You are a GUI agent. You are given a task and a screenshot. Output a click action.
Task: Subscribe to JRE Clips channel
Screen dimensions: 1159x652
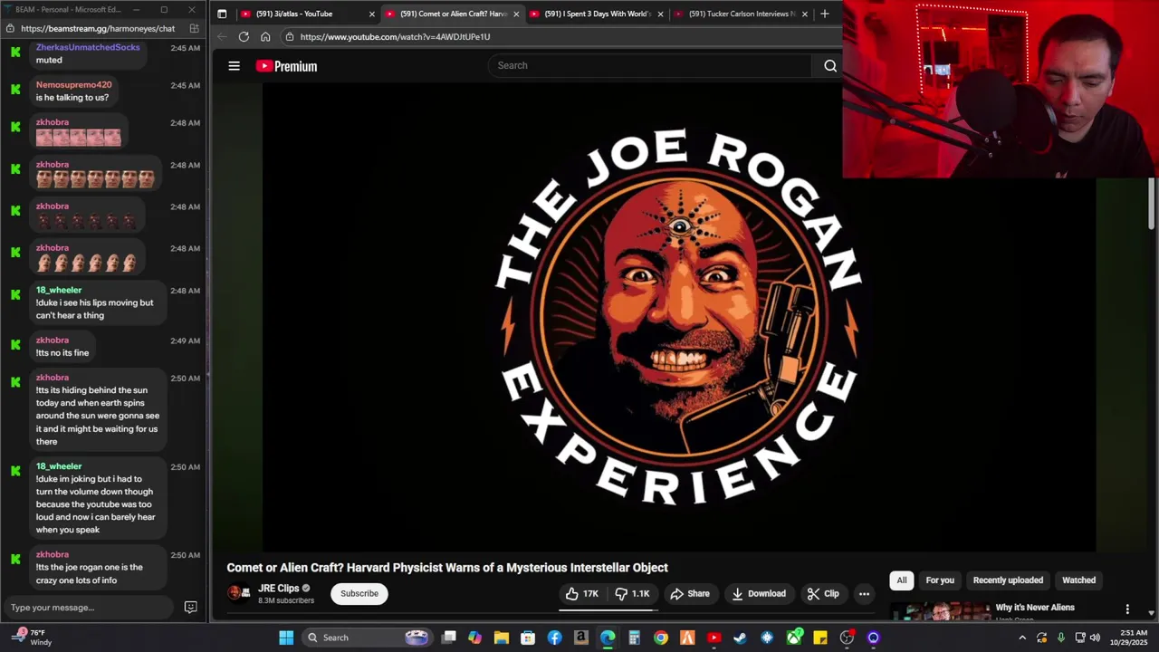point(359,593)
